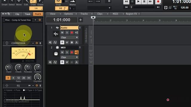Toggle the Compressor module power
The width and height of the screenshot is (191, 107).
[x=37, y=43]
